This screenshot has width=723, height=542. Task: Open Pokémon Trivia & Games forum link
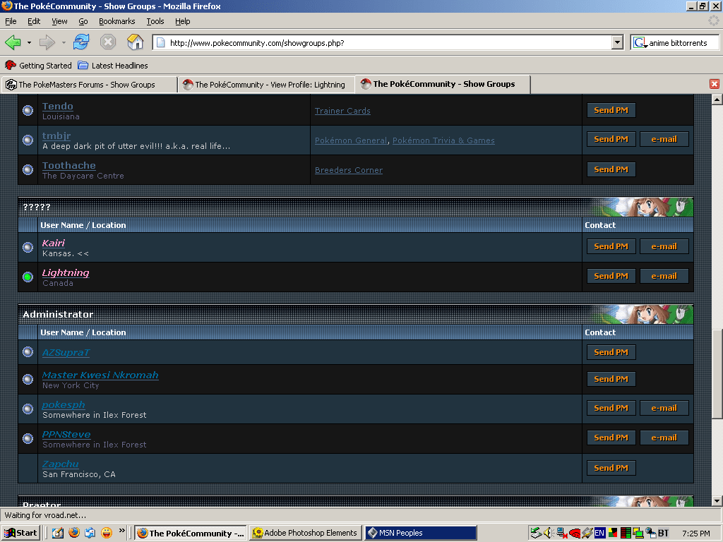pos(443,140)
